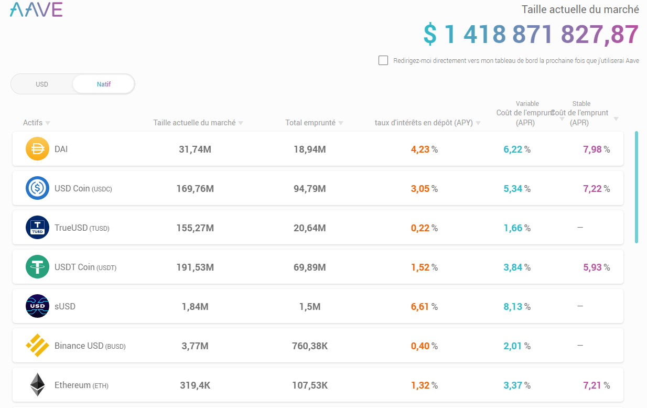Sort by variable Coût de l'emprunt (APR)
Screen dimensions: 647x408
(562, 119)
